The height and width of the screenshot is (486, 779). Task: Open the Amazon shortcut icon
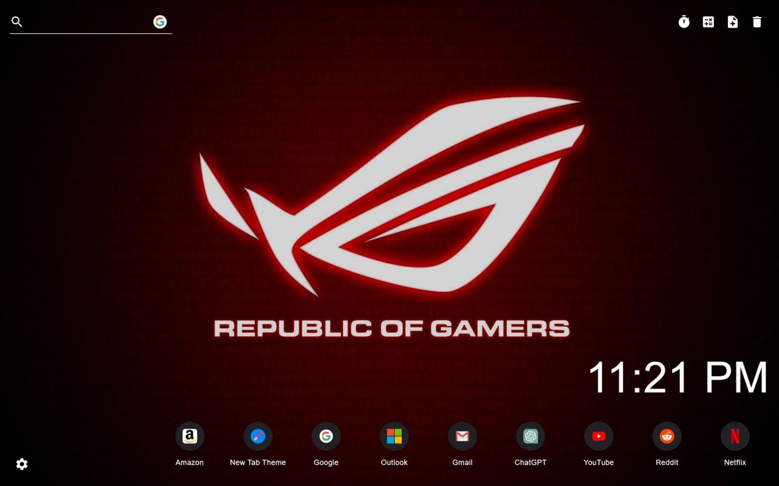click(x=190, y=436)
